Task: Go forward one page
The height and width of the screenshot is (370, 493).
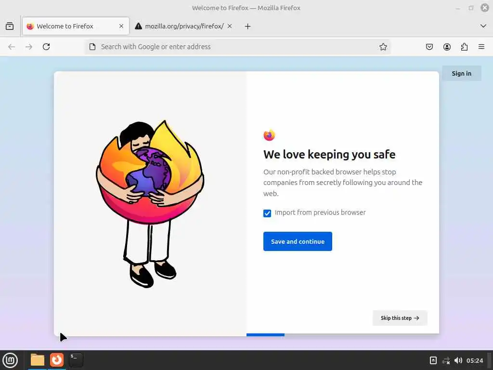Action: coord(29,47)
